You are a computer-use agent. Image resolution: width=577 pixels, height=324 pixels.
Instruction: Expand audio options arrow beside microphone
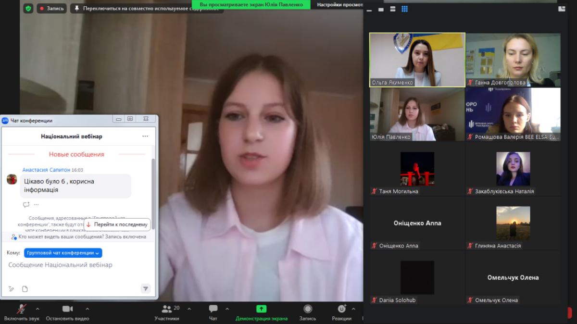tap(38, 309)
